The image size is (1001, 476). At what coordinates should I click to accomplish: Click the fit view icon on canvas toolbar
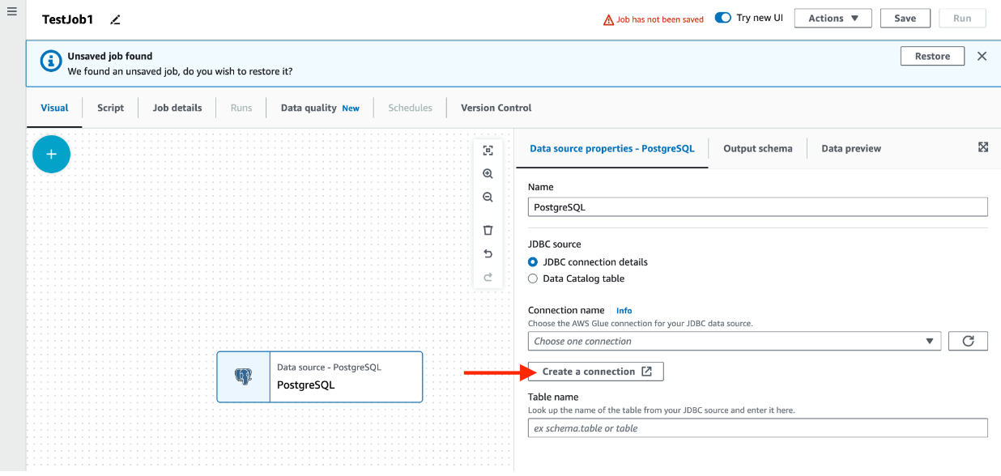[x=488, y=151]
